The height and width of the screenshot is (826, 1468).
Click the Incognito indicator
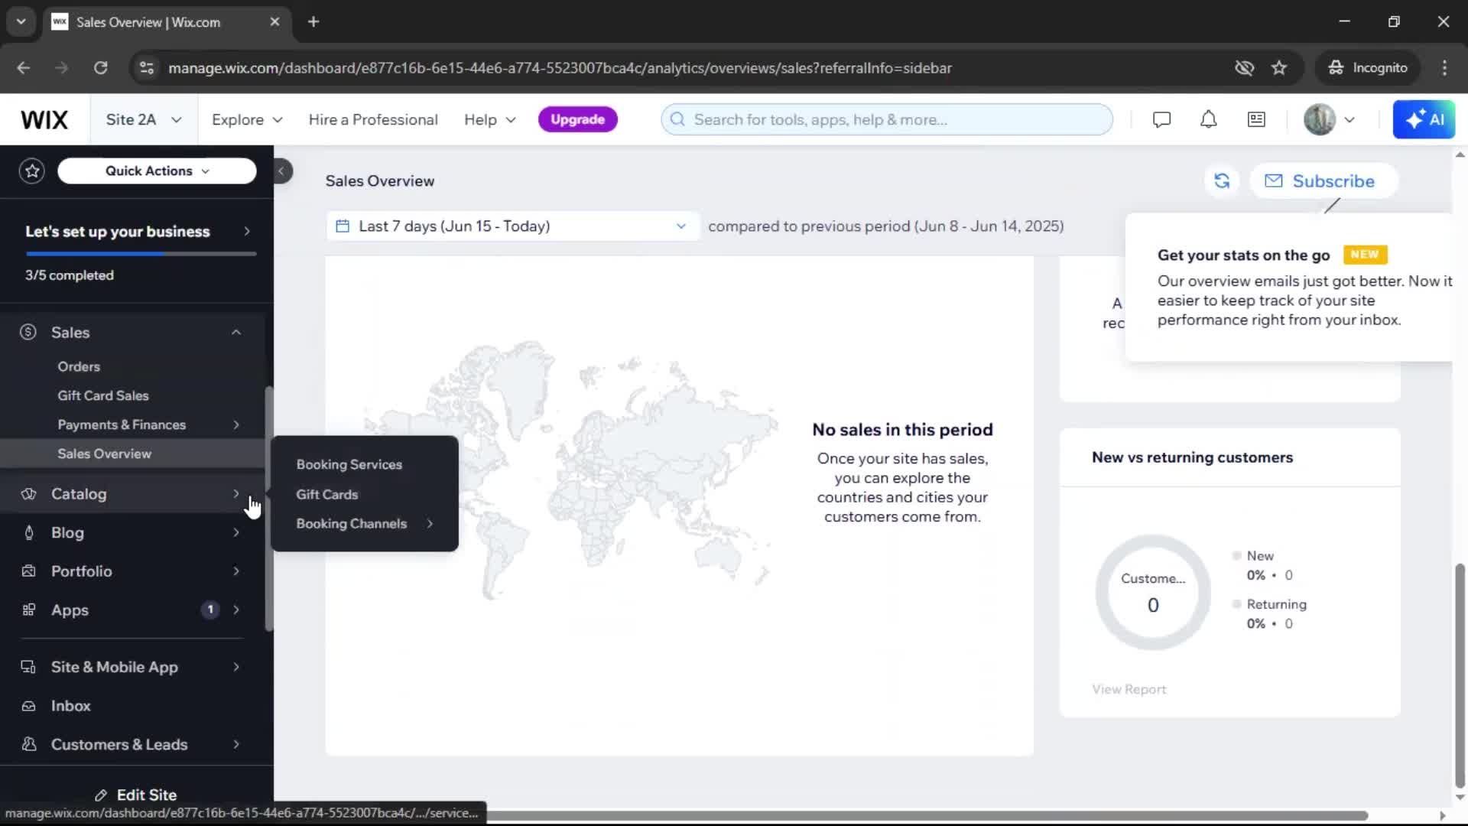pos(1368,68)
